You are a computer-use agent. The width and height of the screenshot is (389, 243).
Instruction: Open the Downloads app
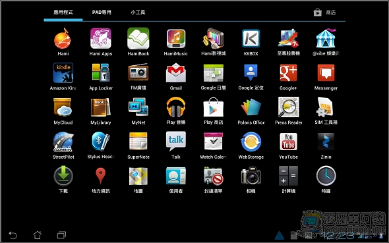63,180
